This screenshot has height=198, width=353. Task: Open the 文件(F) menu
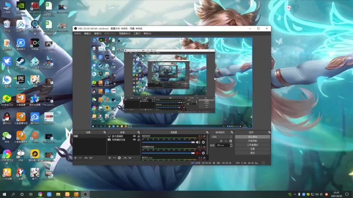pos(78,33)
